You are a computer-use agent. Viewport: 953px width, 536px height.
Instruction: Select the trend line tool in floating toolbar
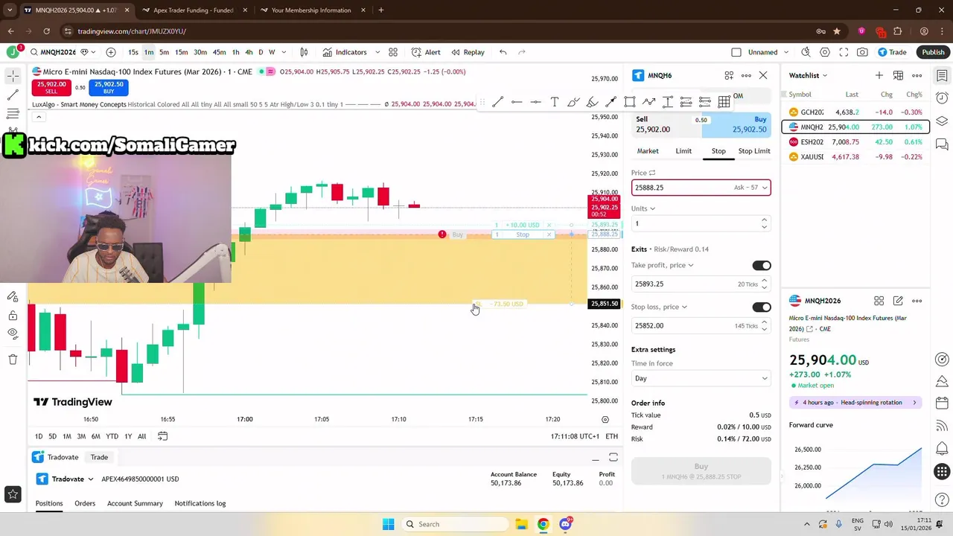point(497,102)
